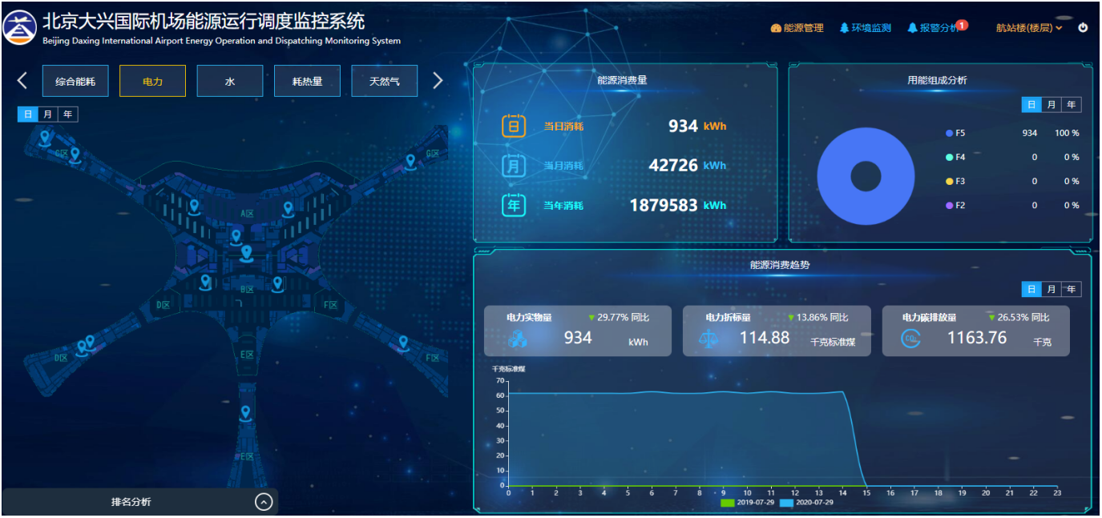Click the standard coal scale icon

click(710, 339)
